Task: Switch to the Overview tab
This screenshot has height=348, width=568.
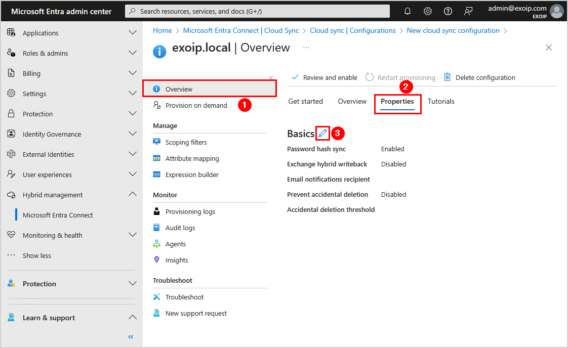Action: click(352, 101)
